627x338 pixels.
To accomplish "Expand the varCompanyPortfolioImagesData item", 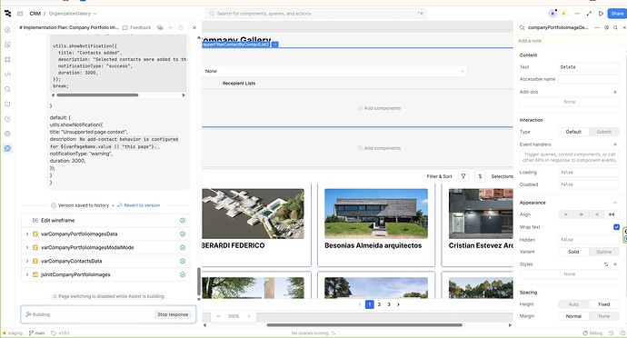I will point(27,234).
